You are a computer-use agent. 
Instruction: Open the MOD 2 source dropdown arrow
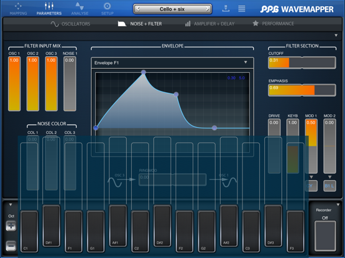[x=329, y=177]
